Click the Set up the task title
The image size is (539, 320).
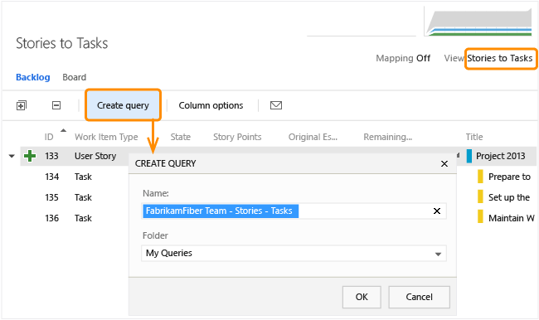click(x=509, y=197)
